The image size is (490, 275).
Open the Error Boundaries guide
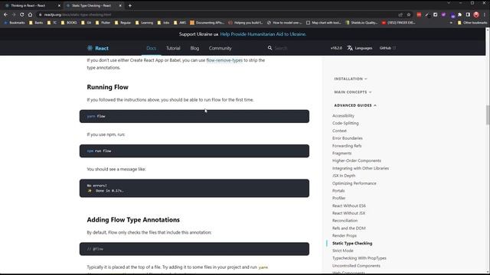click(x=347, y=138)
